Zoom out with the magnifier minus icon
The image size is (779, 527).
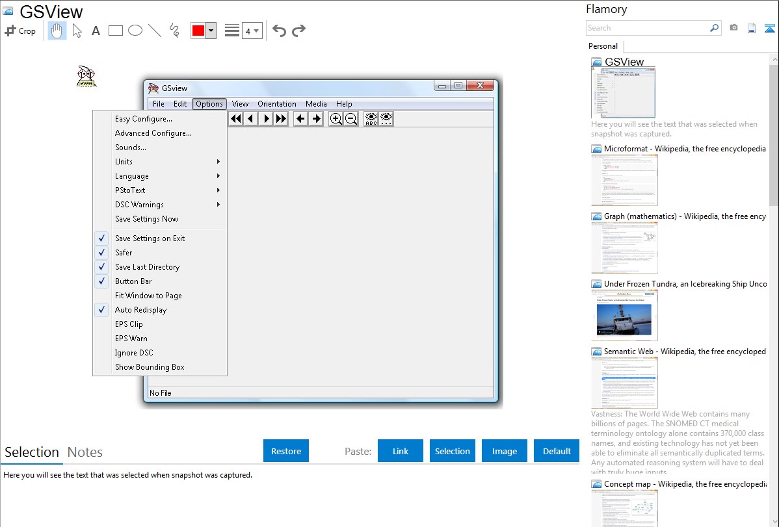350,119
